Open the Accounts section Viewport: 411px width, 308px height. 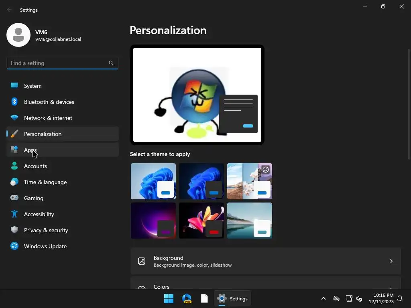point(63,166)
